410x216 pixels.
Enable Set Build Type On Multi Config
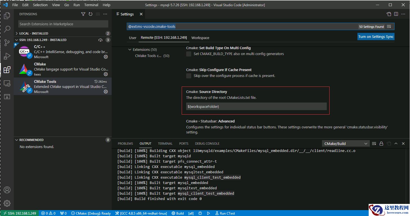189,54
